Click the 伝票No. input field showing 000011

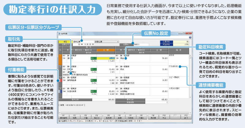tap(141, 44)
